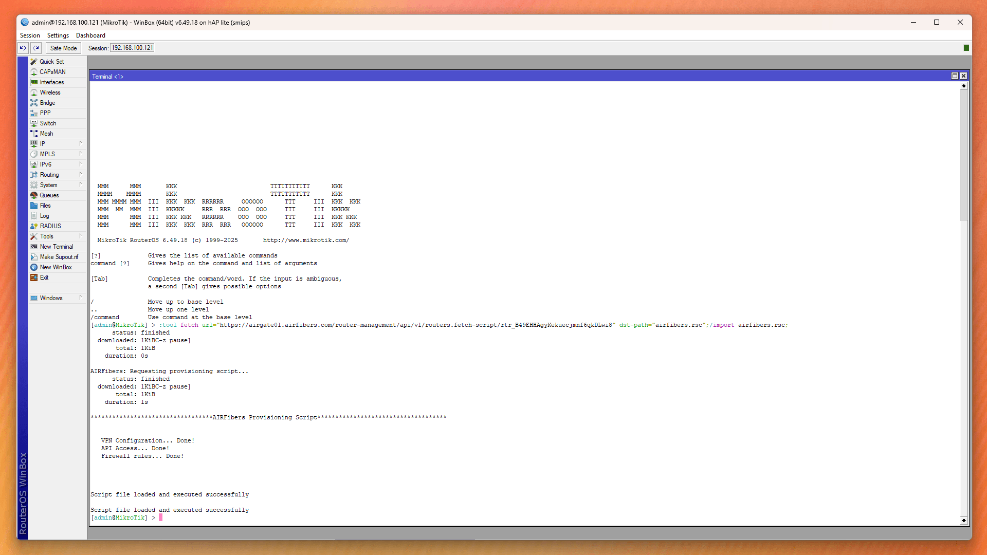
Task: Open the Log viewer
Action: click(44, 216)
